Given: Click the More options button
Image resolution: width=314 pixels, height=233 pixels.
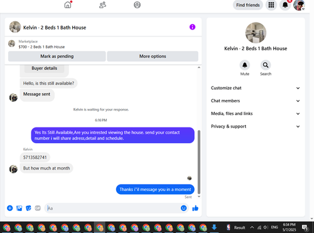Looking at the screenshot, I should (153, 57).
